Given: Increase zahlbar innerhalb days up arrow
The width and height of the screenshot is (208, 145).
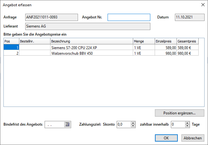Looking at the screenshot, I should click(x=187, y=123).
